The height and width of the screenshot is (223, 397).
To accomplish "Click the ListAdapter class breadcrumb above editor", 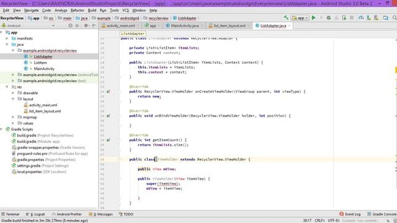I will (132, 33).
